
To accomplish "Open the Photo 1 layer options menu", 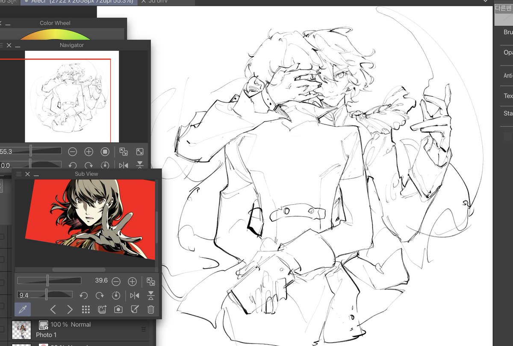I will click(144, 329).
